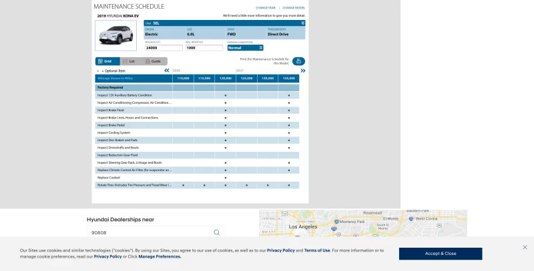
Task: Click the Mileage Est. input field
Action: click(x=164, y=48)
